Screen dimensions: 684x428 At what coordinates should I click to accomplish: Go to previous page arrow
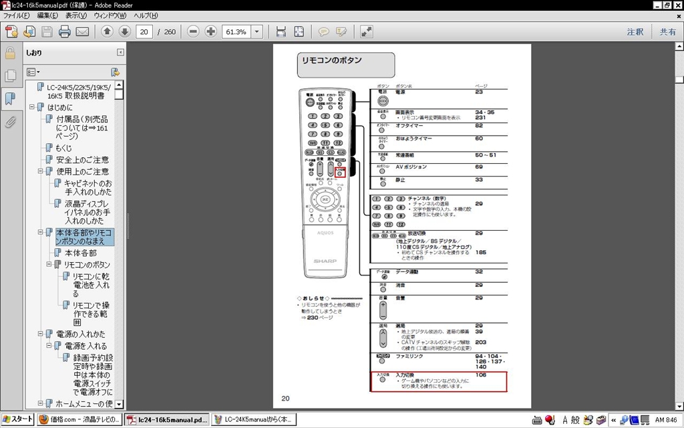pos(107,31)
